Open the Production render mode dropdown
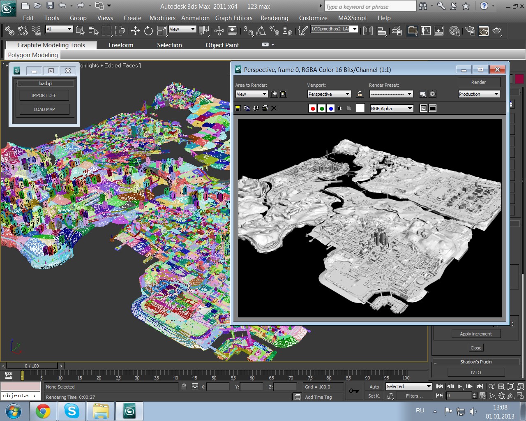 point(479,94)
